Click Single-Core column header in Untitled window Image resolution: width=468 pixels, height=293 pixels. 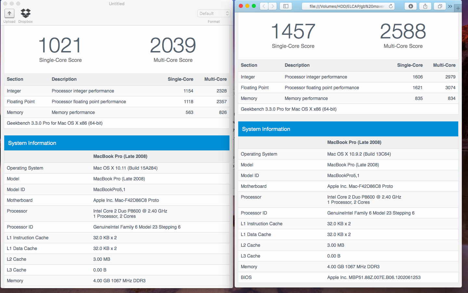180,79
